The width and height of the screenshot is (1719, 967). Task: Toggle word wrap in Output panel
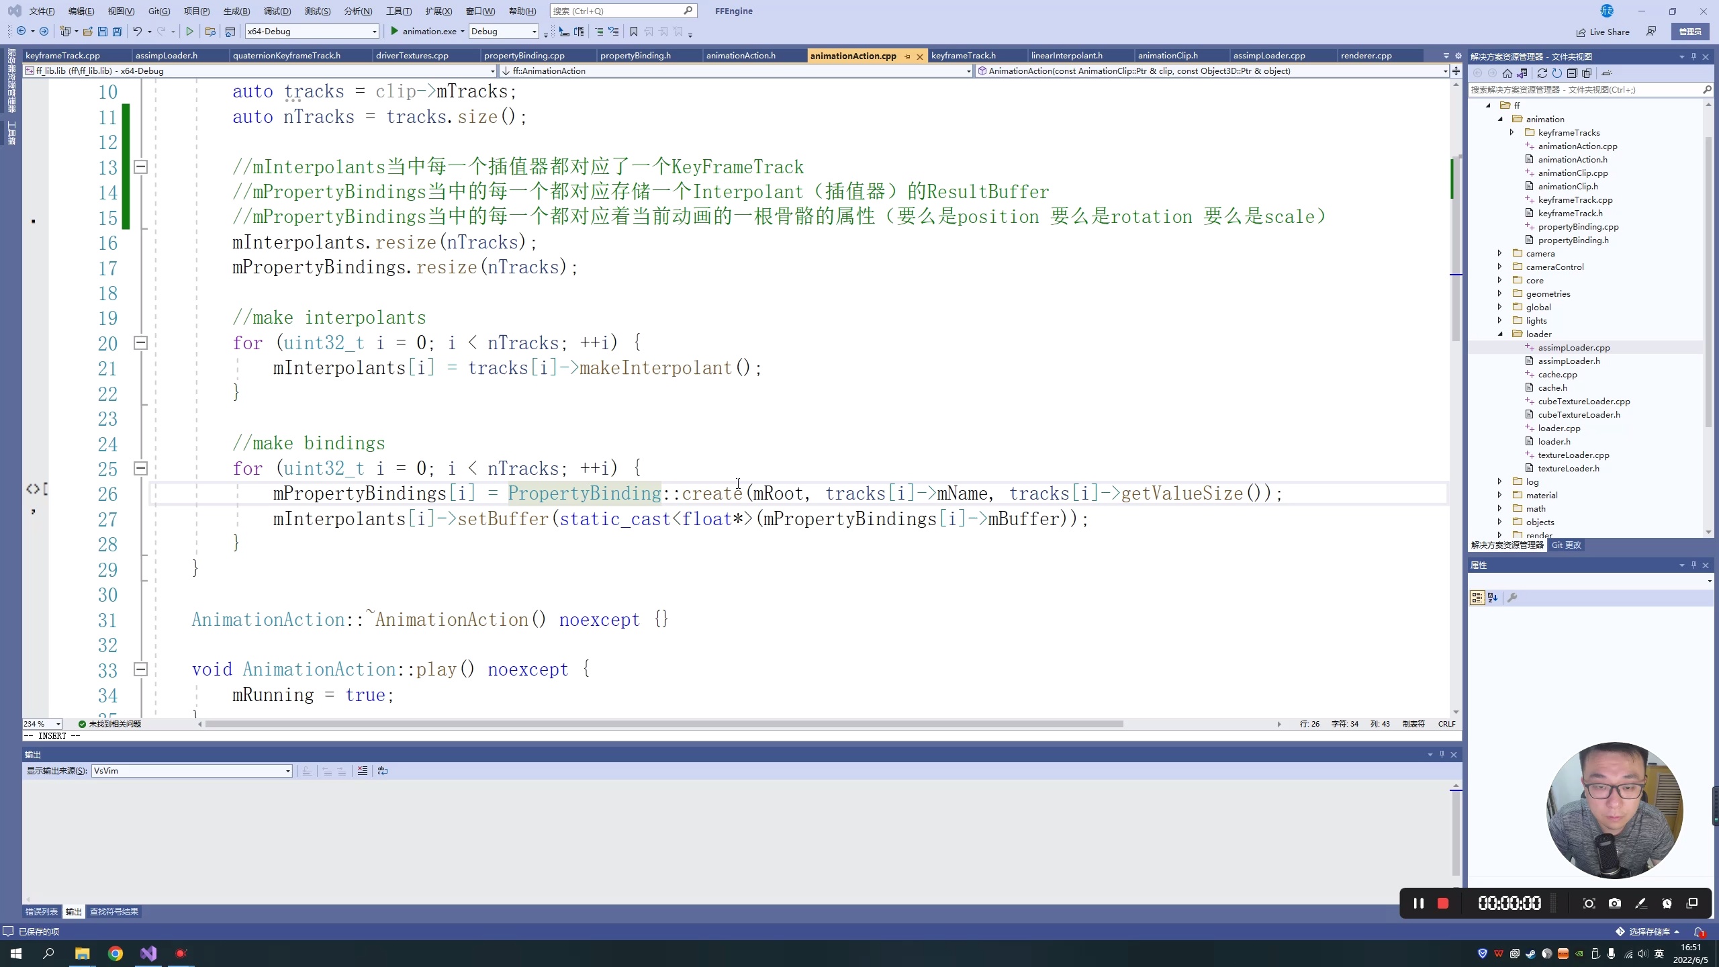tap(383, 771)
